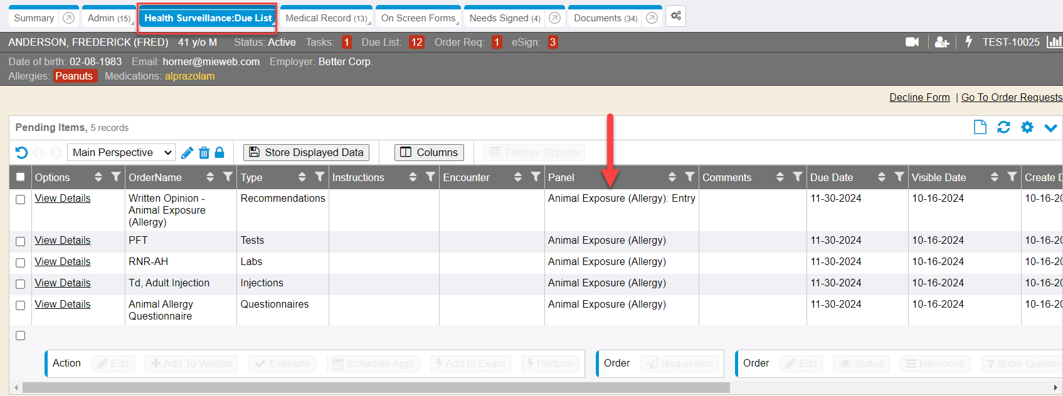Screen dimensions: 1063x396
Task: Toggle the select-all checkbox in table header
Action: coord(21,177)
